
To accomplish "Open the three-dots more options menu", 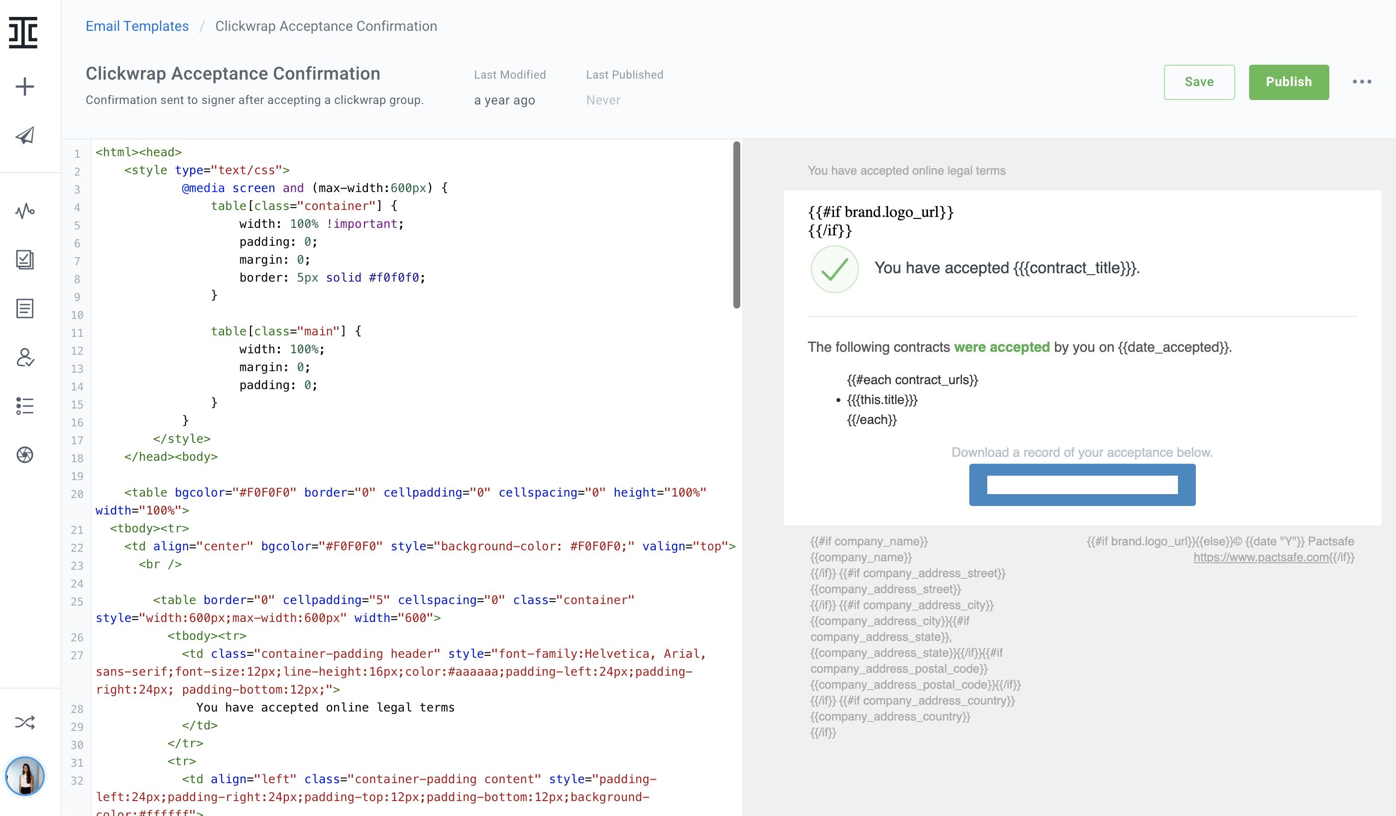I will pos(1362,82).
